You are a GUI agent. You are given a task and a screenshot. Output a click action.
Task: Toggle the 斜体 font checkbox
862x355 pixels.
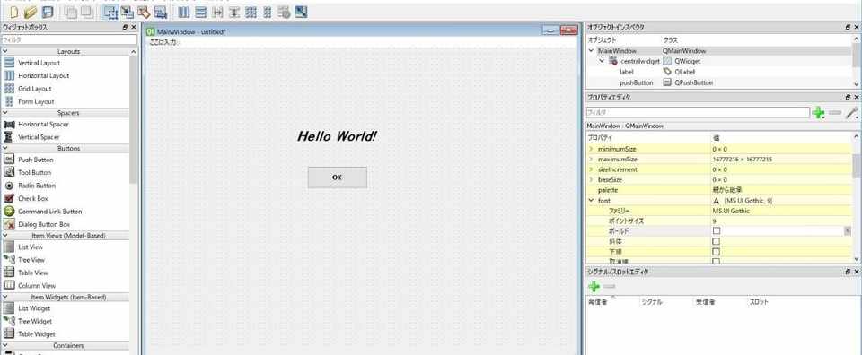tap(717, 241)
